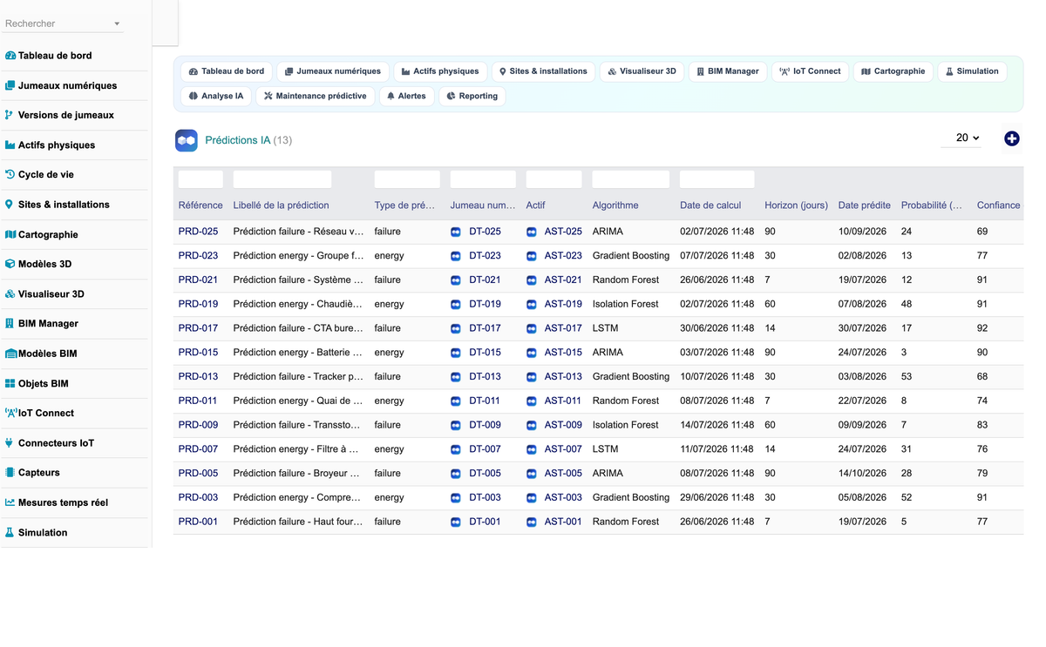This screenshot has width=1046, height=647.
Task: Click "Prédiction failure - Haut four…" label cell
Action: point(298,522)
